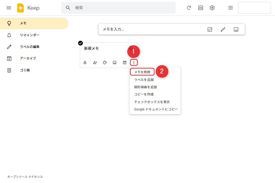Click the add collaborator icon on the note
Viewport: 275px width, 183px height.
point(95,63)
